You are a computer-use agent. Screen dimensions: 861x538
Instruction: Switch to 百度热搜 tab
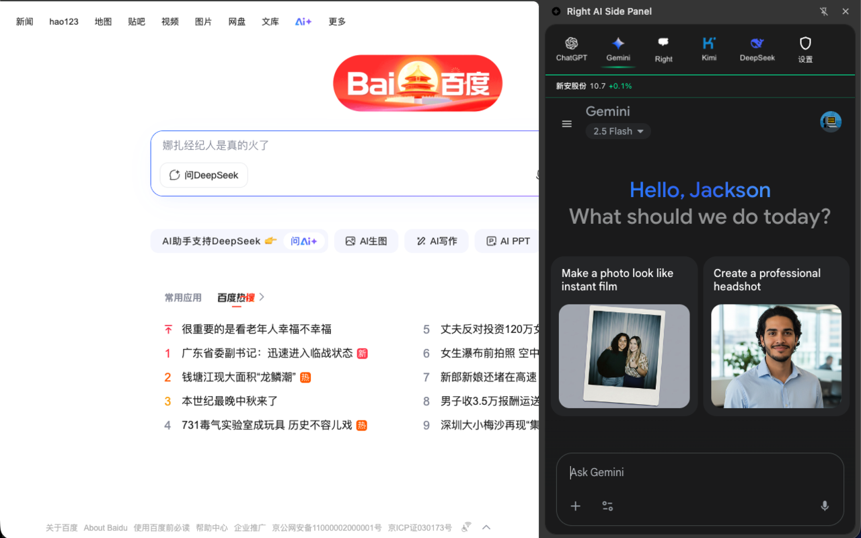[236, 297]
